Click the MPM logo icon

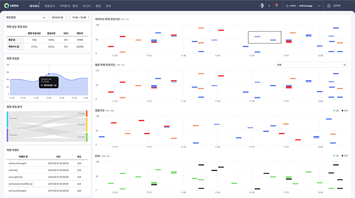pos(7,6)
